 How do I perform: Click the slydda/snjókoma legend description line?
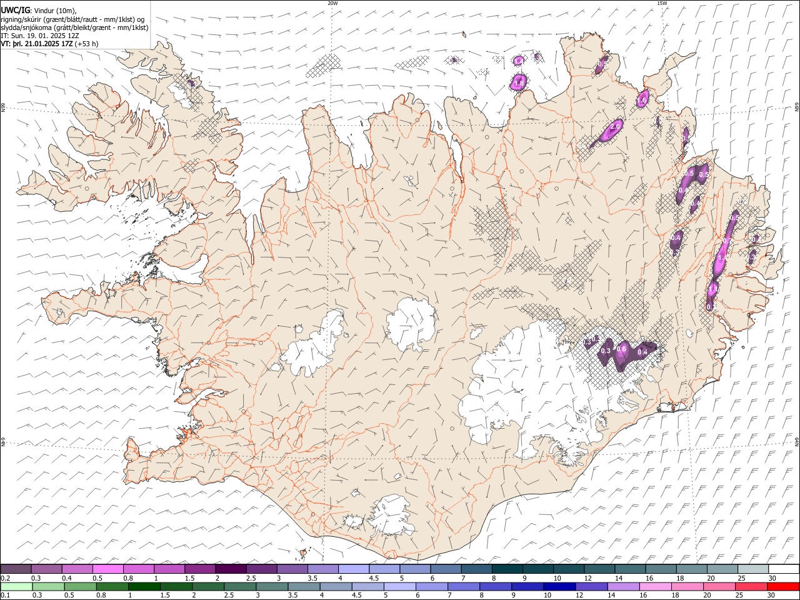75,27
